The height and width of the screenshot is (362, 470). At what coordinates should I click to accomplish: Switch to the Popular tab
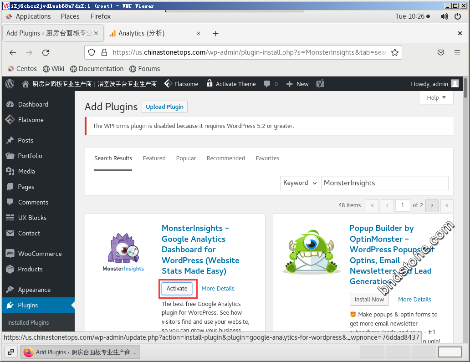tap(186, 158)
